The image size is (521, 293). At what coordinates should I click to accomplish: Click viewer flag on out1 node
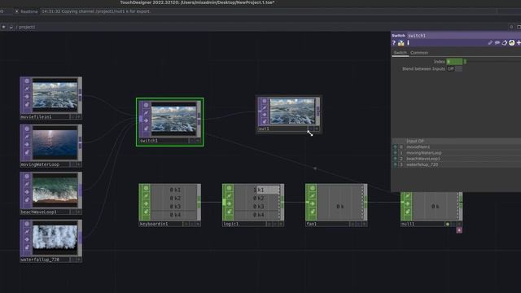coord(265,101)
